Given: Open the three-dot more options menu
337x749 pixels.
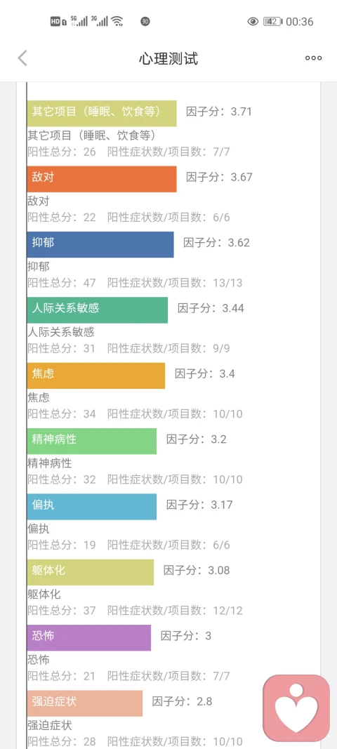Looking at the screenshot, I should pyautogui.click(x=314, y=58).
